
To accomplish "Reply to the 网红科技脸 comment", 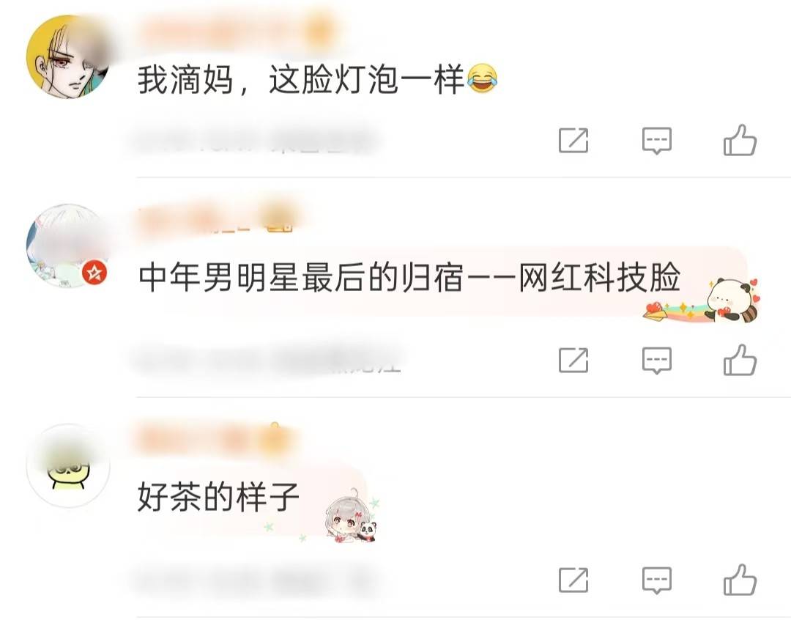I will coord(656,361).
